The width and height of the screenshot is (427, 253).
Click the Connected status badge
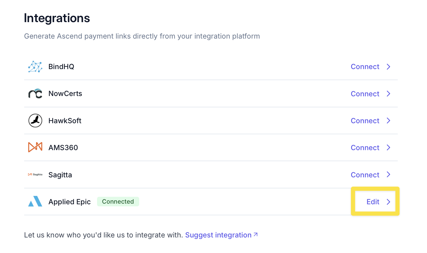tap(118, 202)
